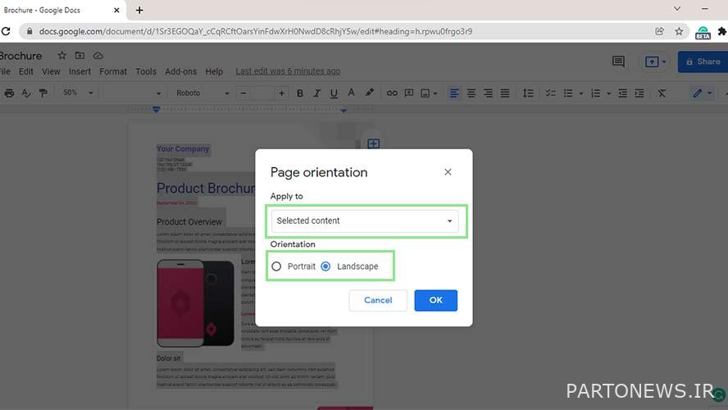Click Cancel in Page orientation dialog
This screenshot has height=410, width=728.
click(x=378, y=300)
